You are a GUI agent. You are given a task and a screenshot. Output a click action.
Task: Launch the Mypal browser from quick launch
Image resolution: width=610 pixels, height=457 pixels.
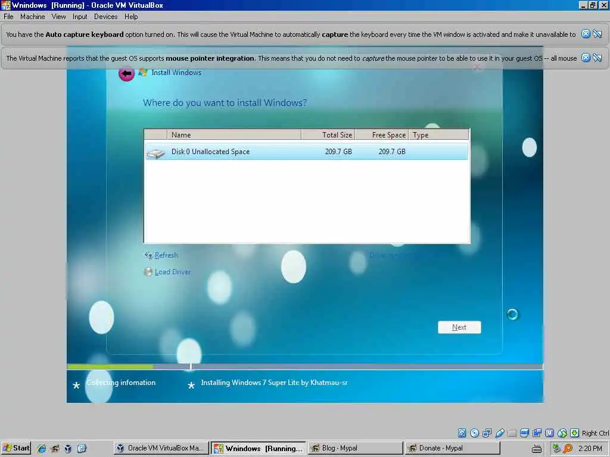[55, 449]
